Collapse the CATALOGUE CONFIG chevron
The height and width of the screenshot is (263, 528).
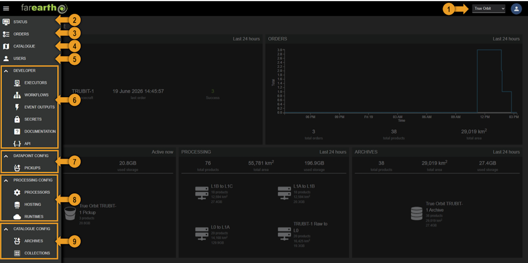click(6, 229)
